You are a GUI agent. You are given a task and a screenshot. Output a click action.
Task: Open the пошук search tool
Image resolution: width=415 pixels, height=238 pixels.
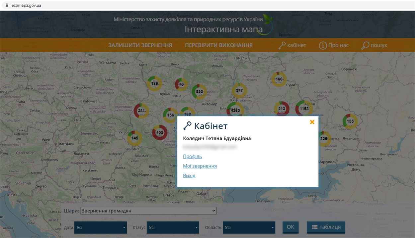click(374, 45)
